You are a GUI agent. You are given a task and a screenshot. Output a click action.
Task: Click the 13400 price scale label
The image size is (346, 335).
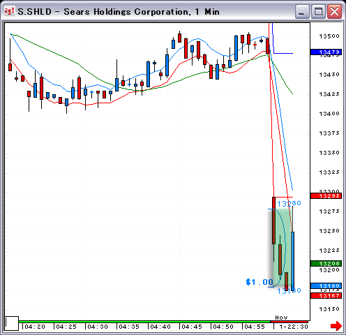point(329,114)
